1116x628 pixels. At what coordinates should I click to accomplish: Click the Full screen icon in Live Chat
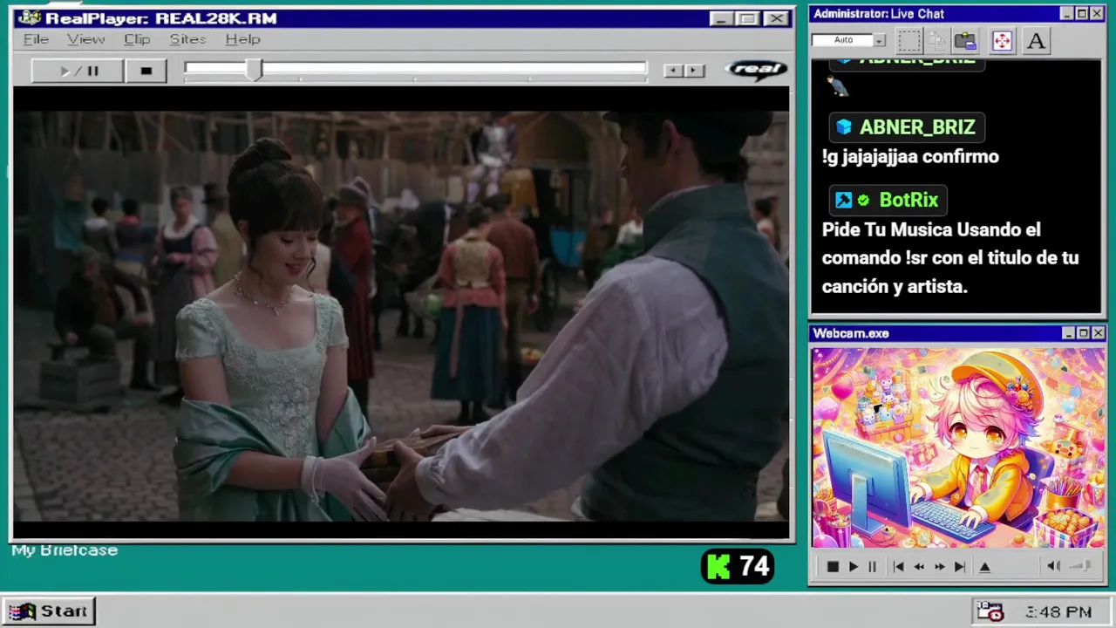(x=1002, y=40)
